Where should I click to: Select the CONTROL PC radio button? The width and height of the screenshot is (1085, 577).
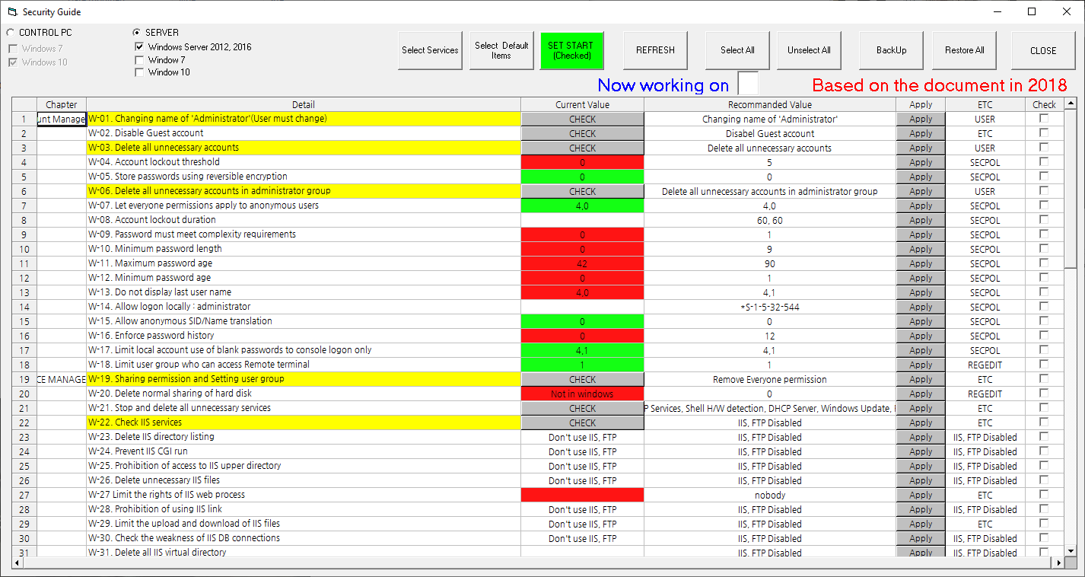tap(10, 33)
